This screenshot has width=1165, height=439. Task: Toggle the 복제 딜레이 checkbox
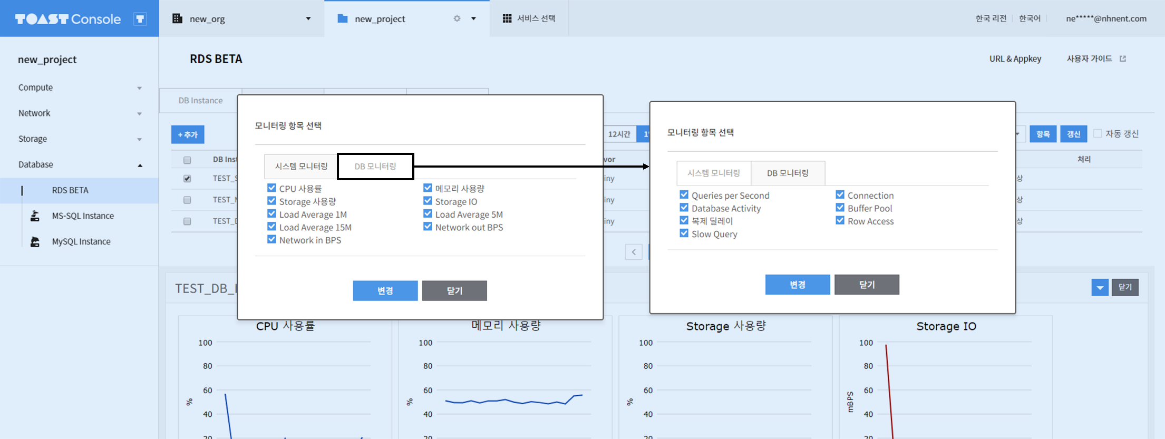(684, 220)
